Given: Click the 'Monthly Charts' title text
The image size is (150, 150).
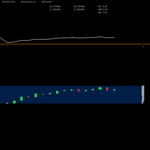Looking at the screenshot, I should click(9, 2).
